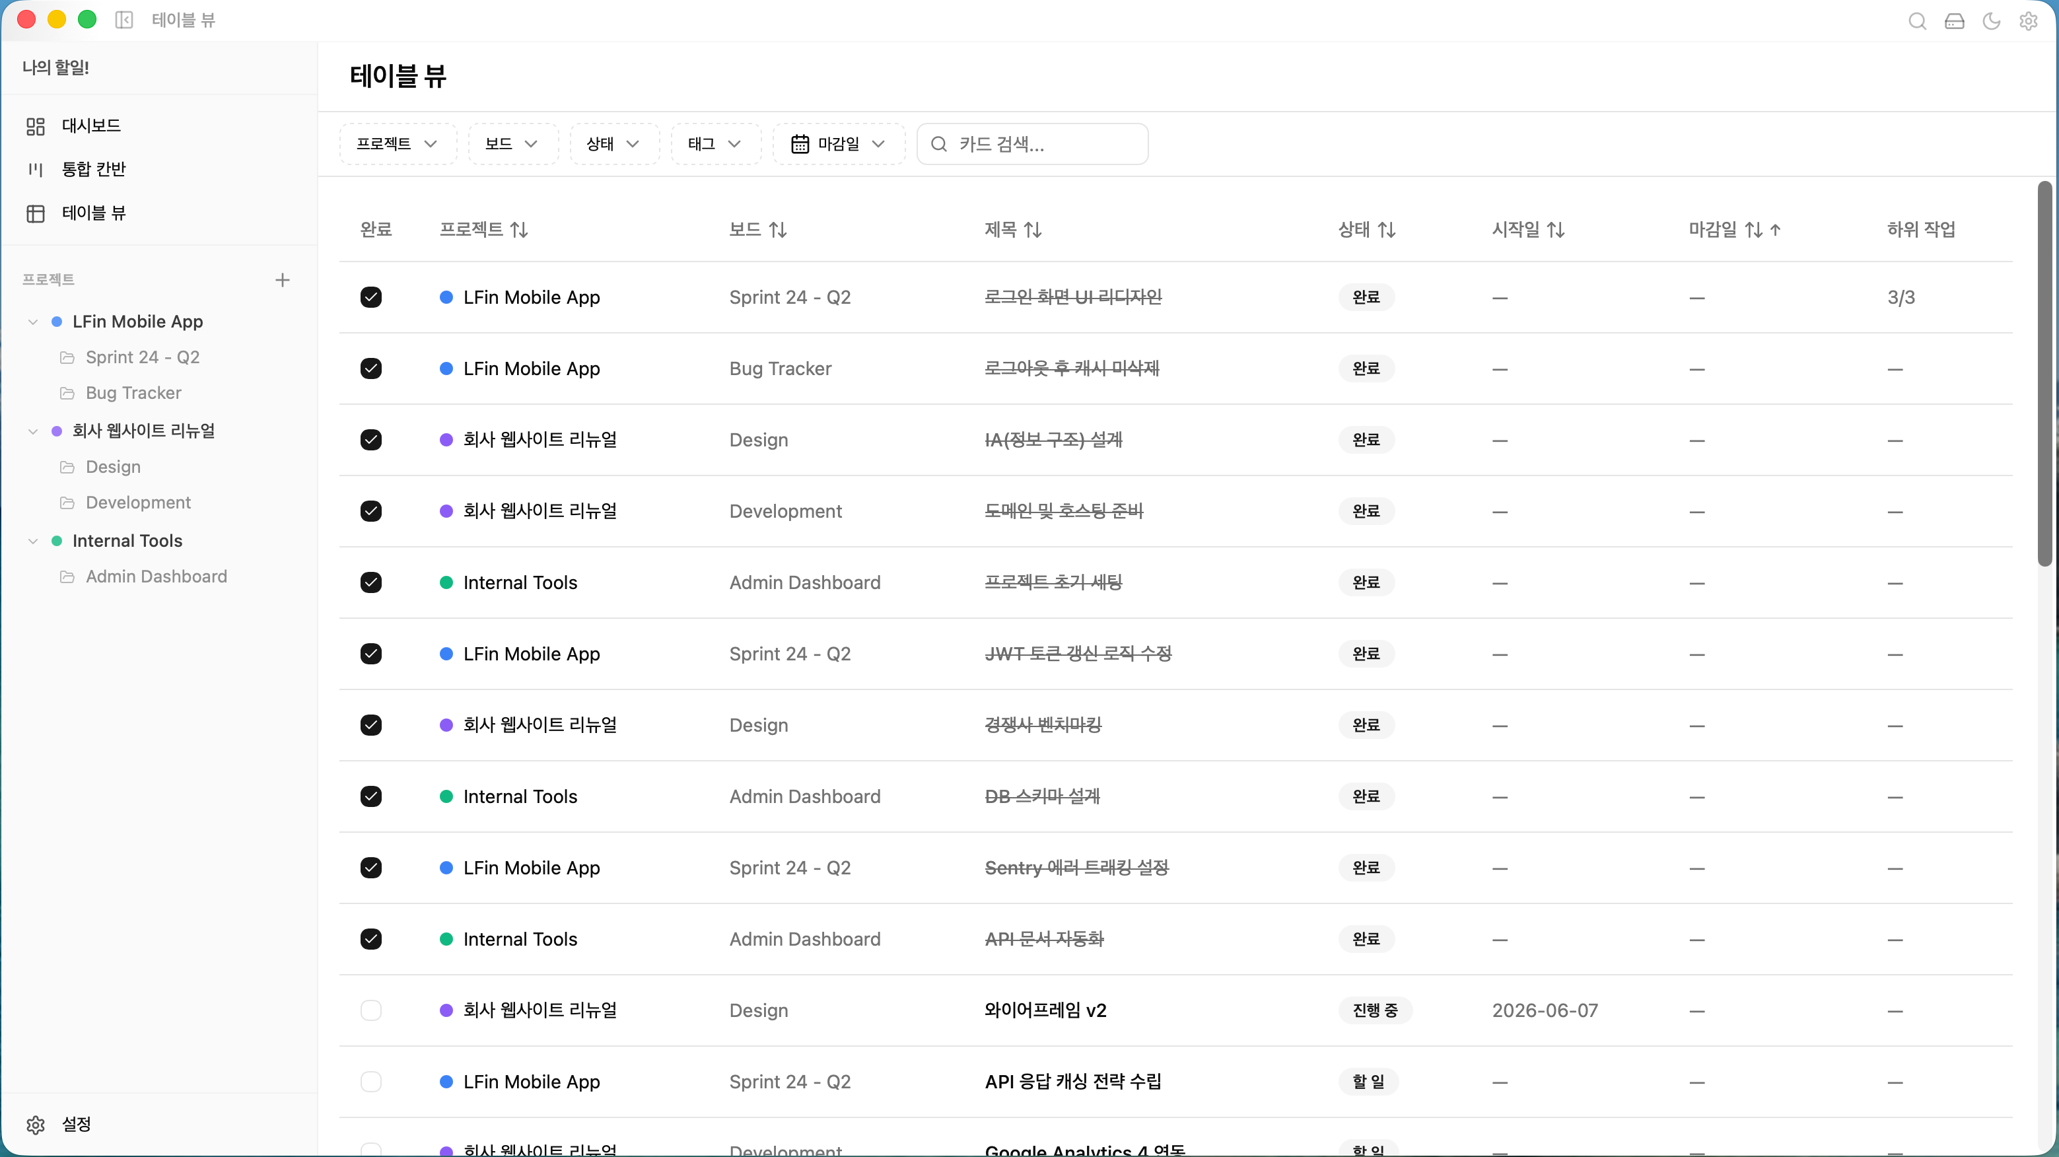This screenshot has width=2059, height=1157.
Task: Check the 와이어프레임 v2 completion checkbox
Action: point(371,1010)
